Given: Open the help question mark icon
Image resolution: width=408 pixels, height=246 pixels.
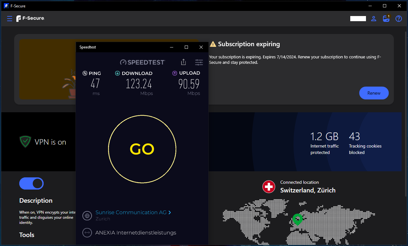Looking at the screenshot, I should pos(399,19).
